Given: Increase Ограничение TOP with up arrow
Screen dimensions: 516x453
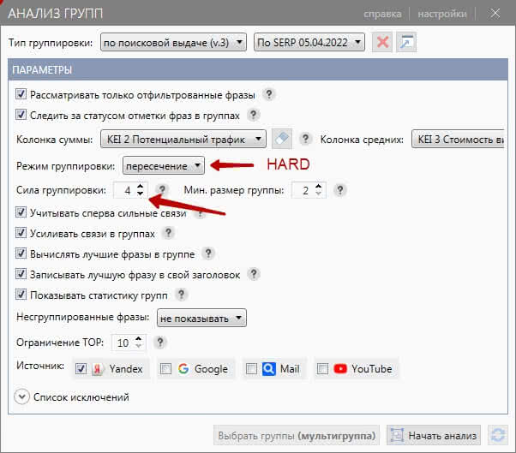Looking at the screenshot, I should point(138,338).
